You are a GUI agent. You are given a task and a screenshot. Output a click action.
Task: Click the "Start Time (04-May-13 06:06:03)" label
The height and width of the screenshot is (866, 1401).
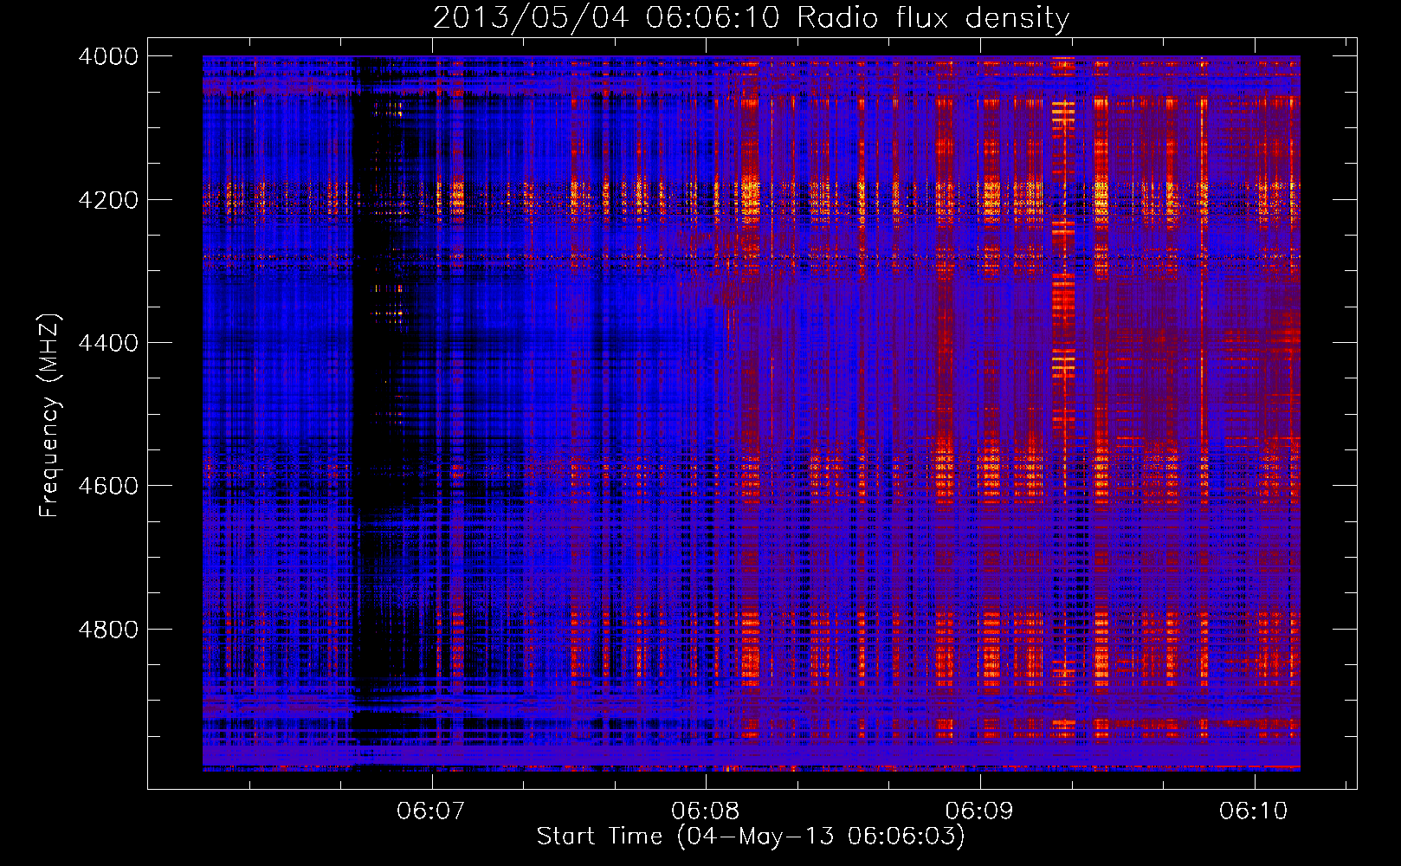[x=751, y=837]
